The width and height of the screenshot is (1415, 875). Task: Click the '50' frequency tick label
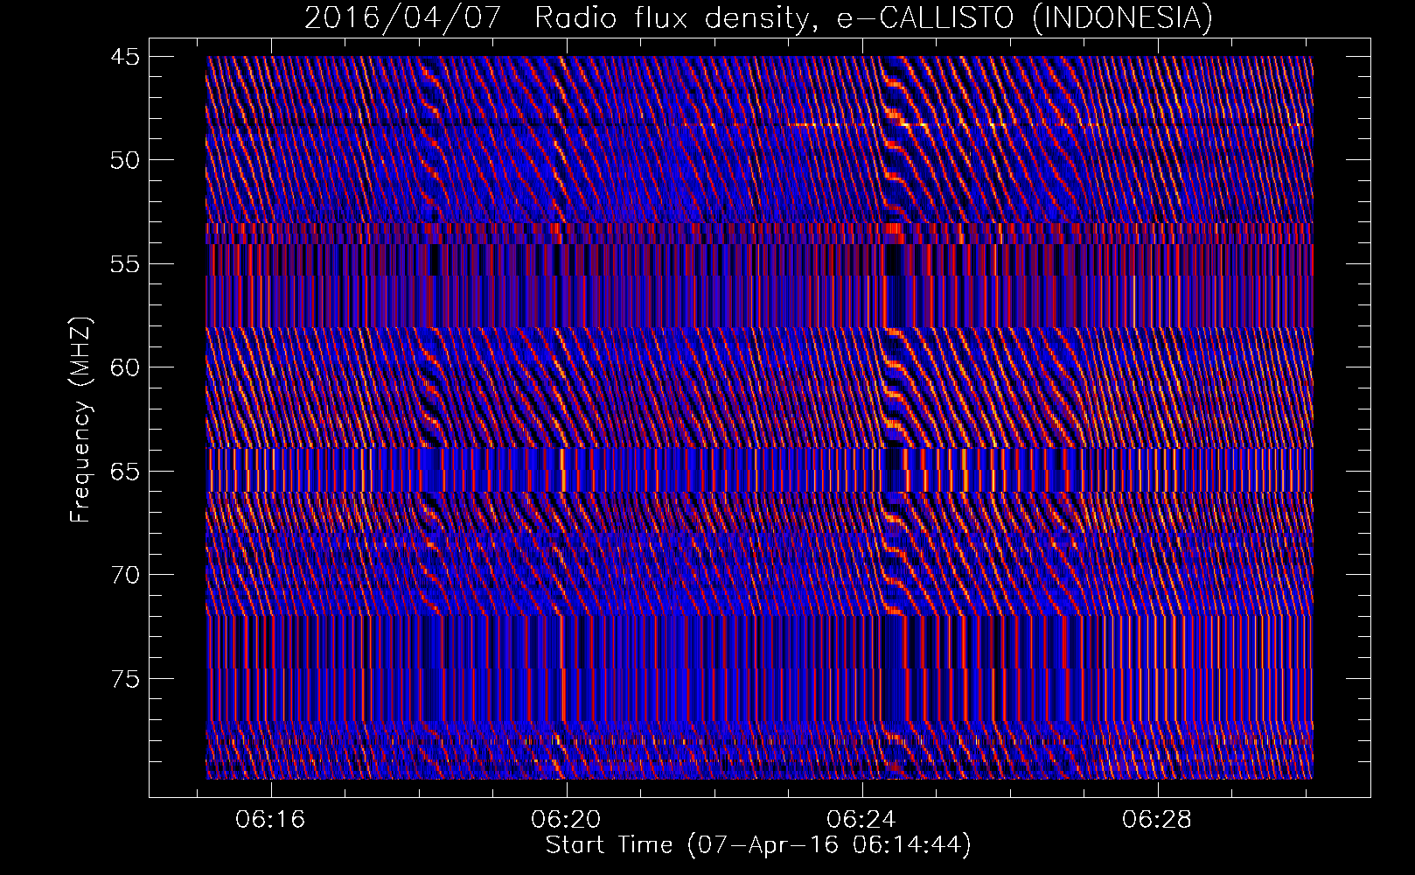tap(123, 160)
